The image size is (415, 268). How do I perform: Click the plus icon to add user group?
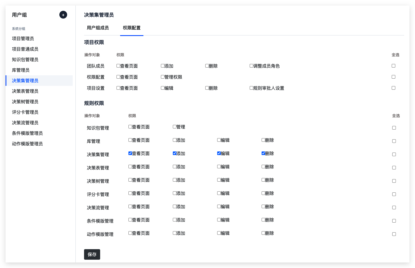coord(63,15)
